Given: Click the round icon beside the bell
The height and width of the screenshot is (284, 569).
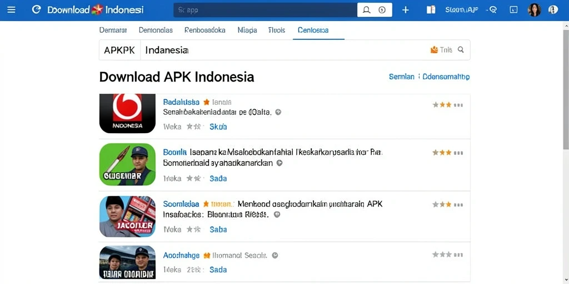Looking at the screenshot, I should [x=382, y=10].
